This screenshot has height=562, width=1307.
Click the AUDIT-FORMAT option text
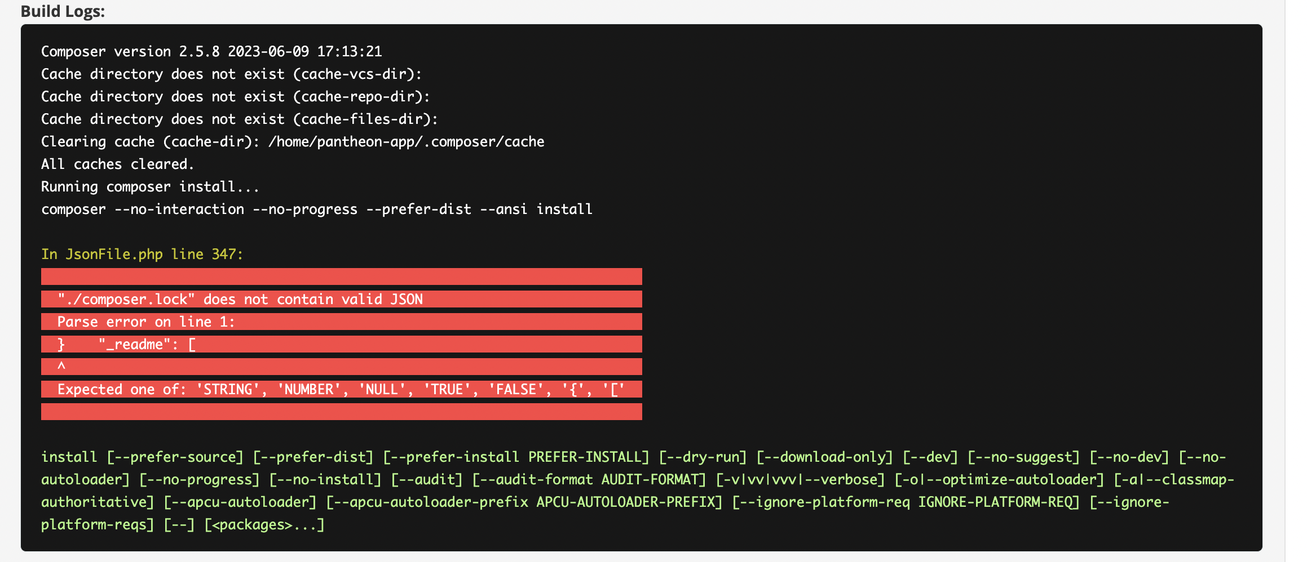[653, 479]
